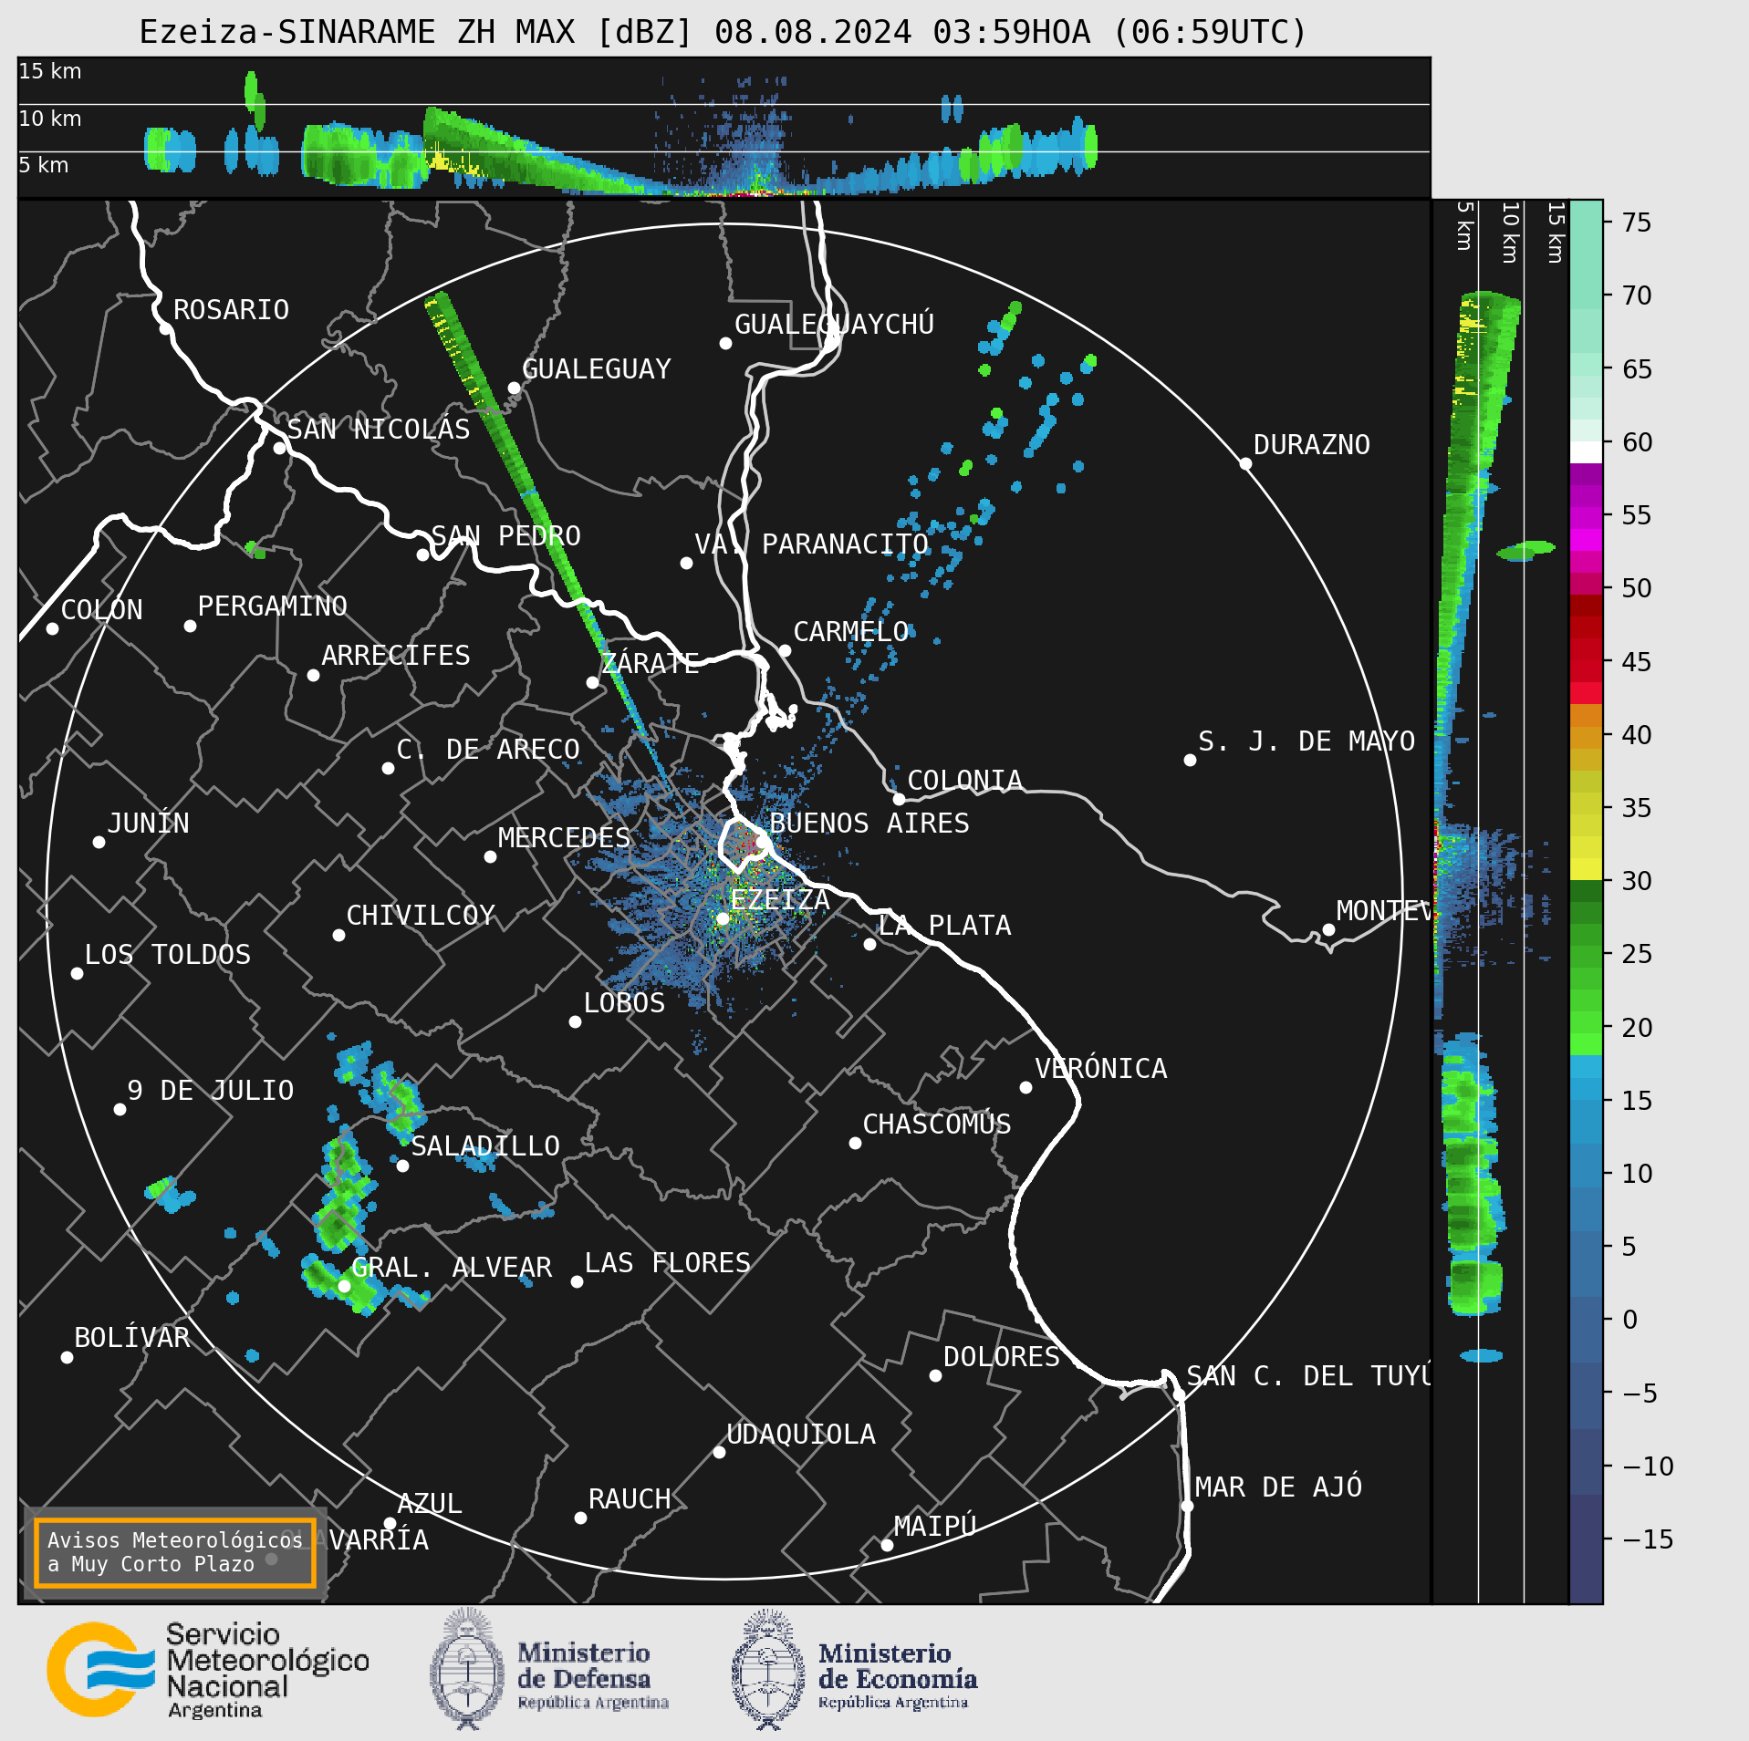Click the ARRECIFES label
The height and width of the screenshot is (1741, 1749).
[396, 656]
